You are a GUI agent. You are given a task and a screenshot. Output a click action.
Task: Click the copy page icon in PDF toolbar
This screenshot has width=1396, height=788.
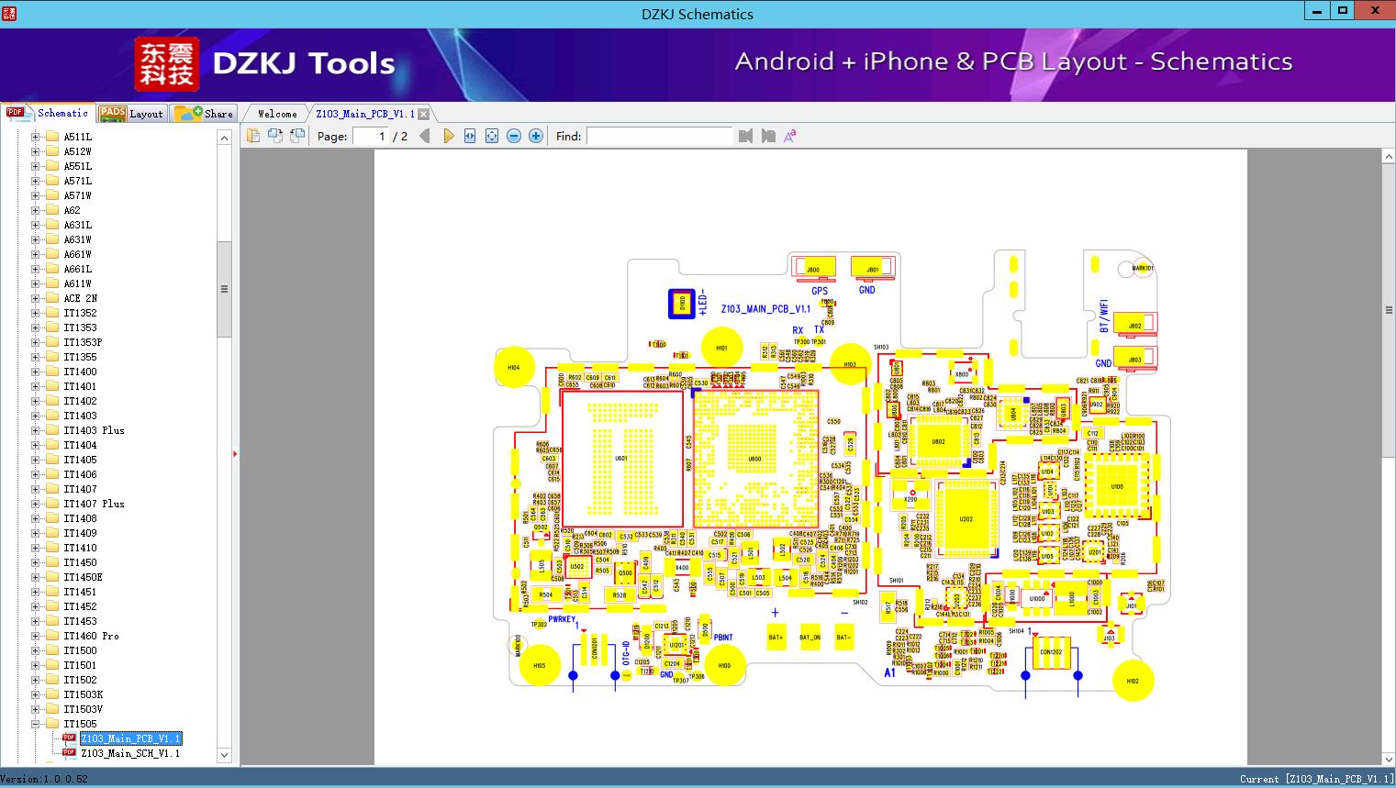(253, 136)
